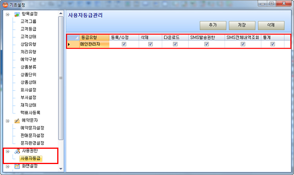
Task: Collapse the 예약문자 tree node
Action: (7, 120)
